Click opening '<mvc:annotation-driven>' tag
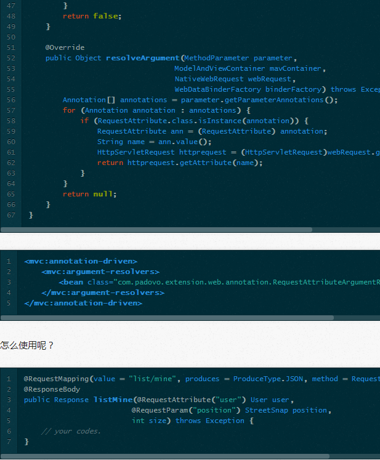 [81, 261]
